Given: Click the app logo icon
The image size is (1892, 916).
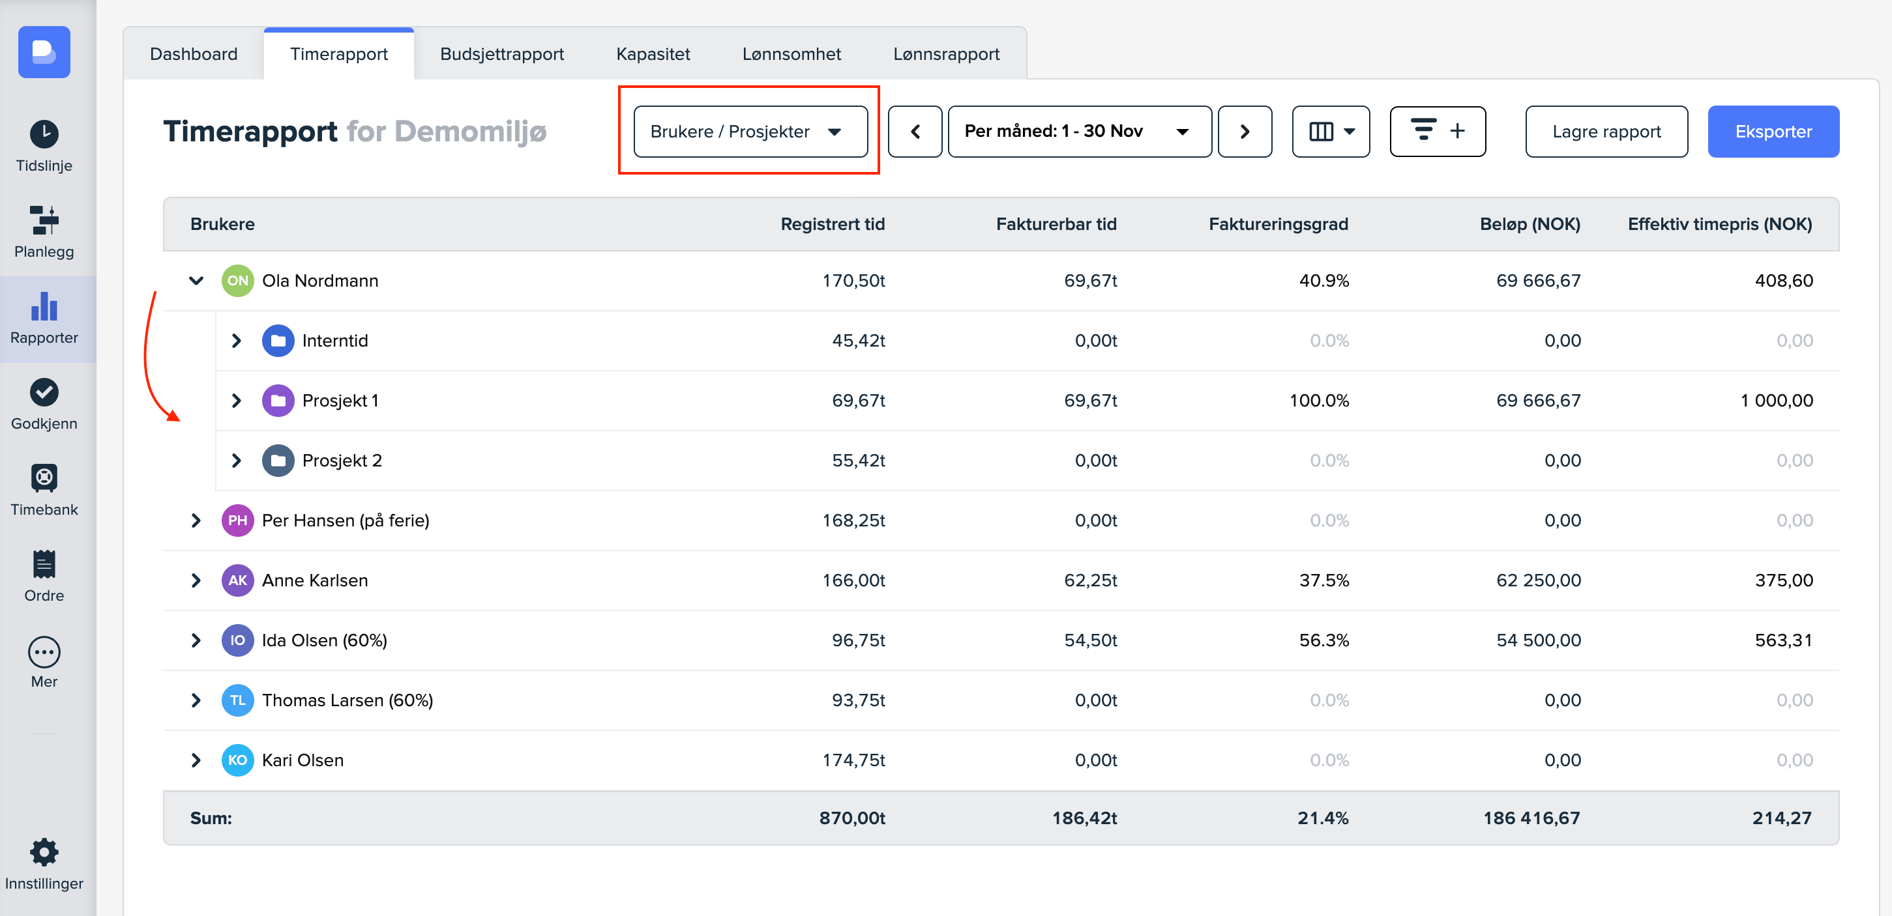Looking at the screenshot, I should point(44,52).
